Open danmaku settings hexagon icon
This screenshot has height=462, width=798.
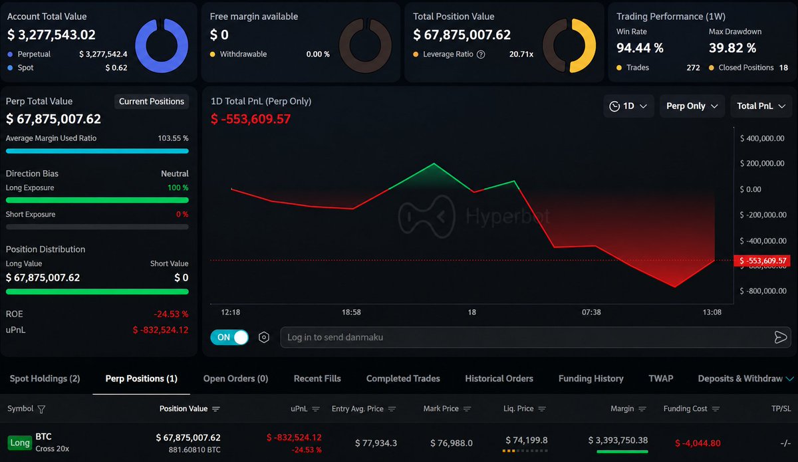pyautogui.click(x=264, y=338)
